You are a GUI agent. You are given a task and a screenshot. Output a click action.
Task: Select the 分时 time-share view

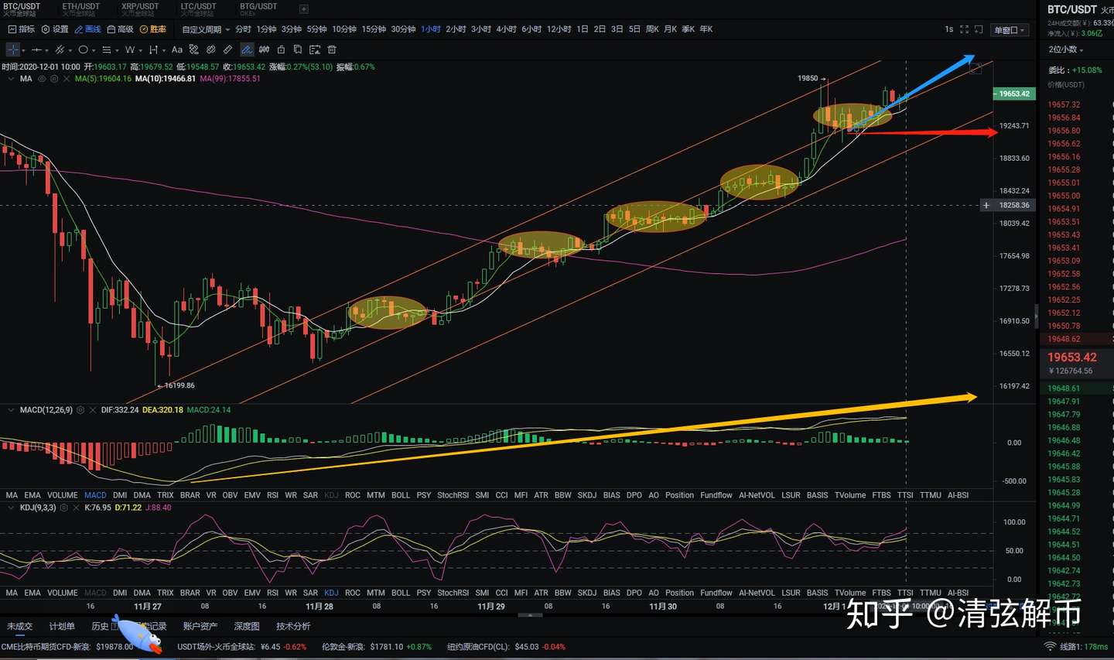pos(243,29)
